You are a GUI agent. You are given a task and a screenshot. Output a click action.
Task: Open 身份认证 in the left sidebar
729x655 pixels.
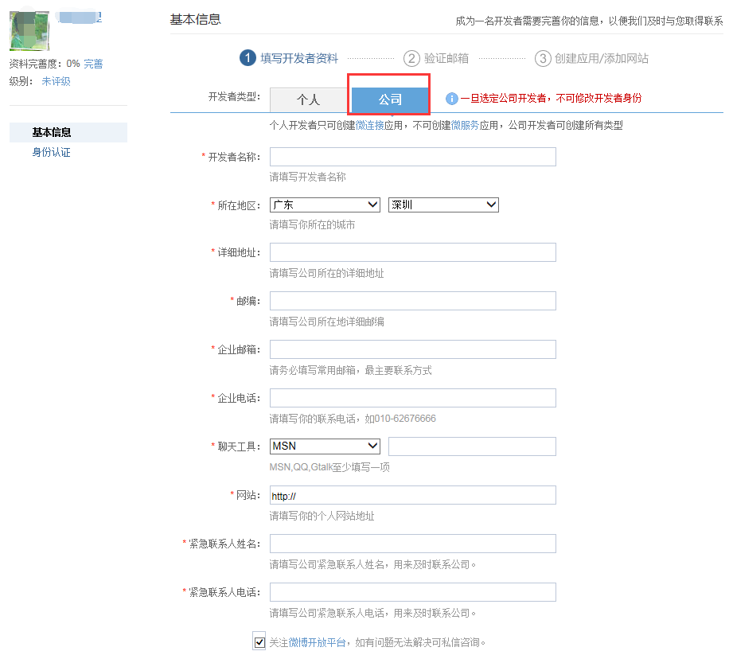coord(52,152)
